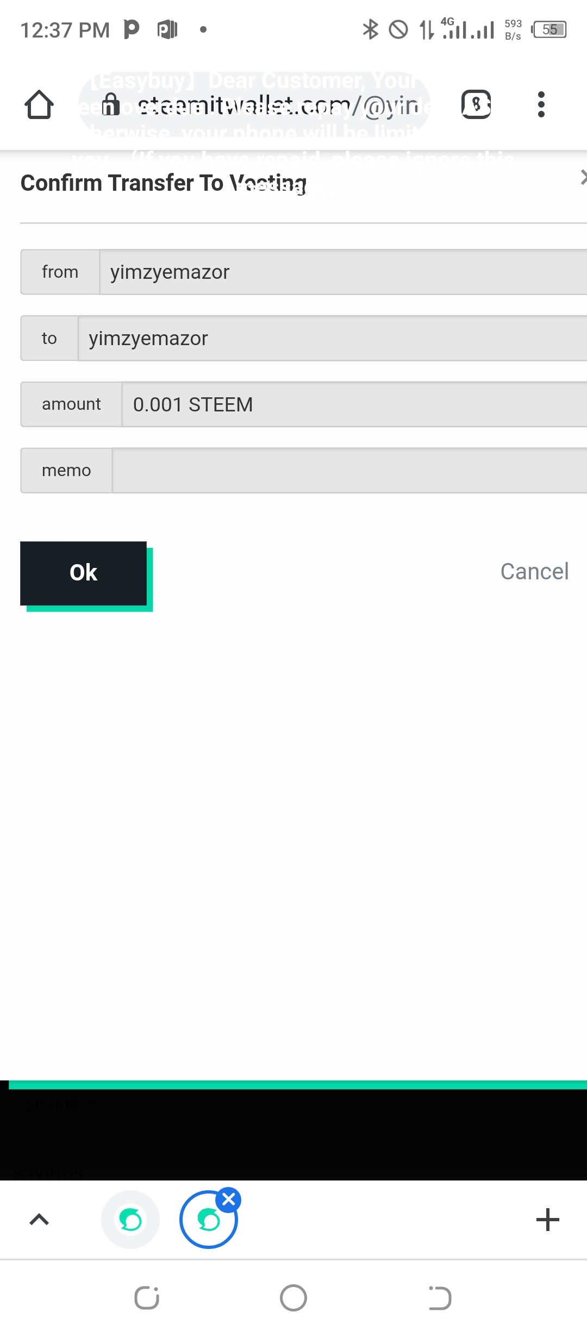Click the Ok button to confirm transfer
Viewport: 587px width, 1337px height.
coord(84,573)
